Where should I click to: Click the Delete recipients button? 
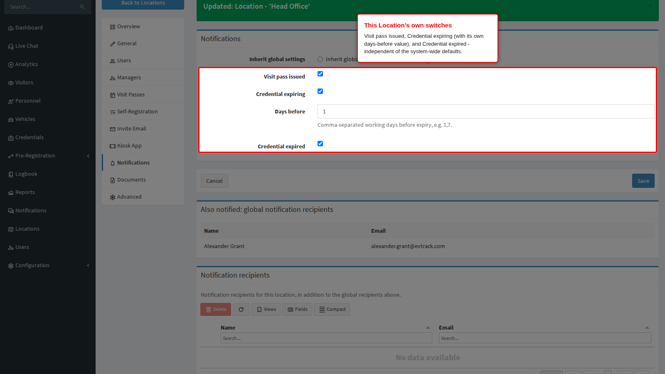(216, 310)
